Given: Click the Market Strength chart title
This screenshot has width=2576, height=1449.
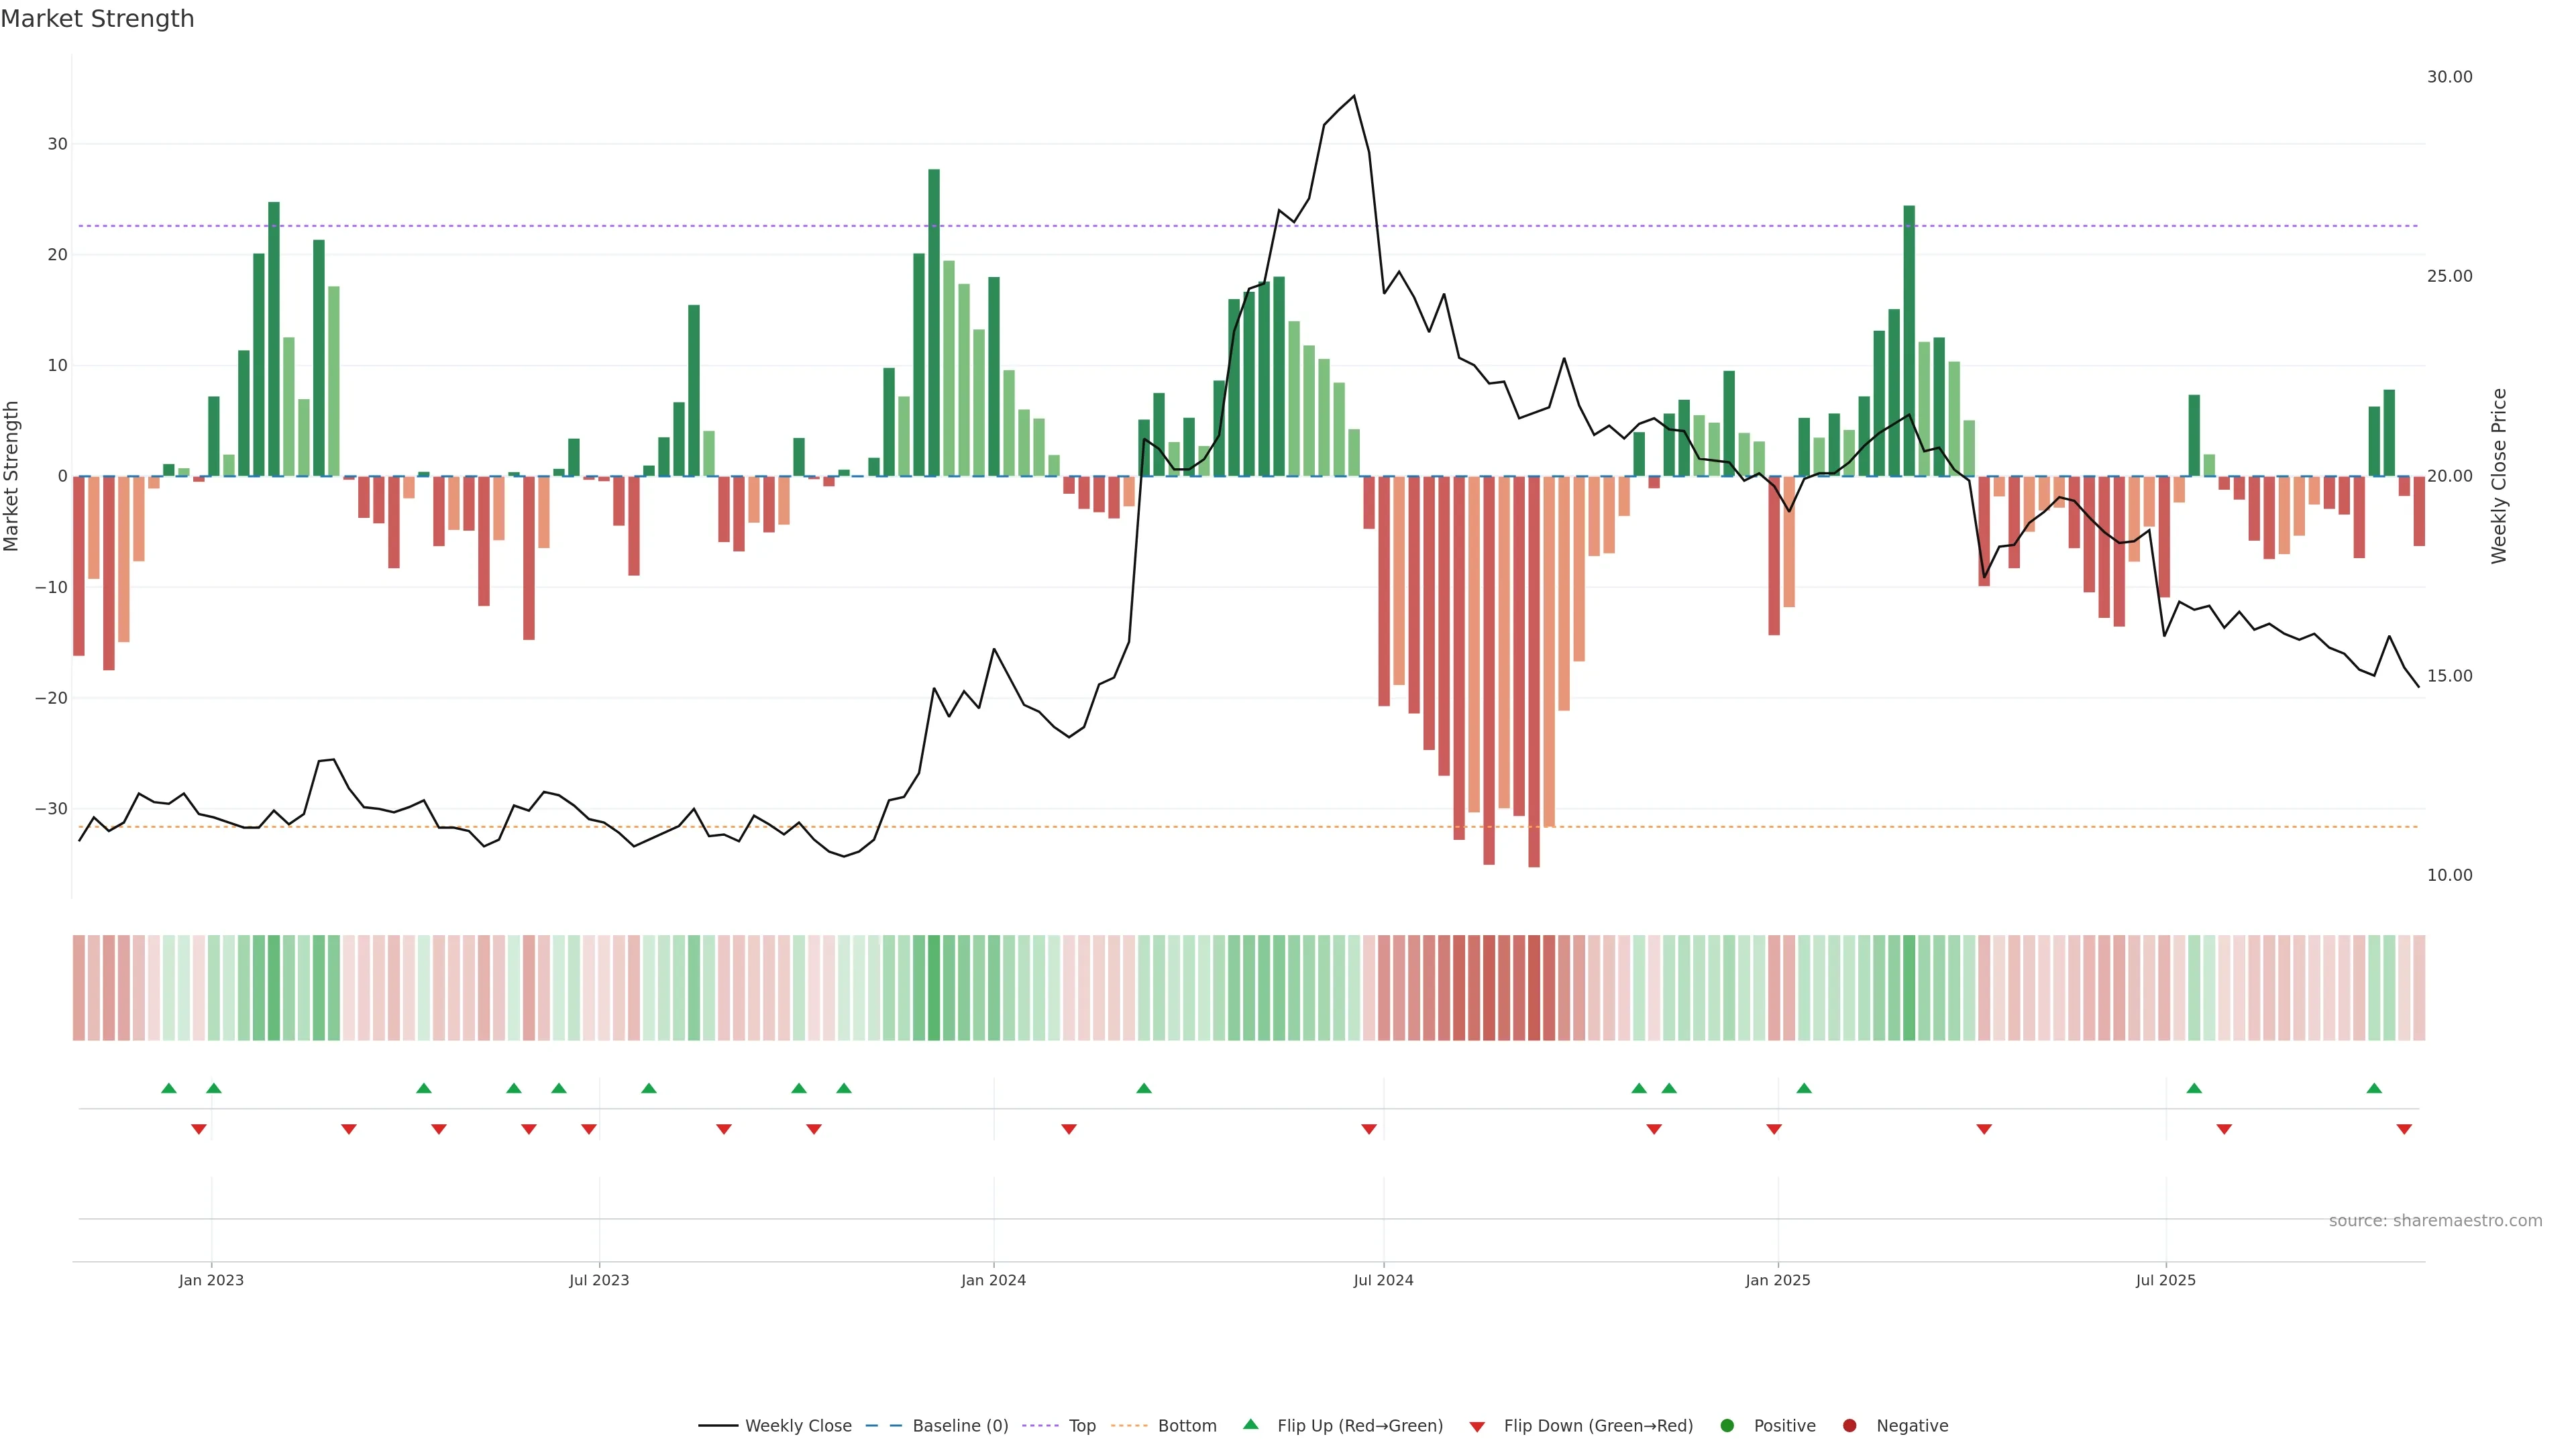Looking at the screenshot, I should point(97,19).
